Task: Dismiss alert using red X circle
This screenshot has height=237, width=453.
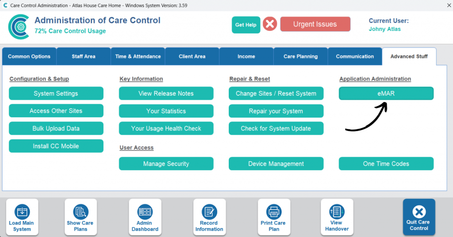Action: coord(270,24)
